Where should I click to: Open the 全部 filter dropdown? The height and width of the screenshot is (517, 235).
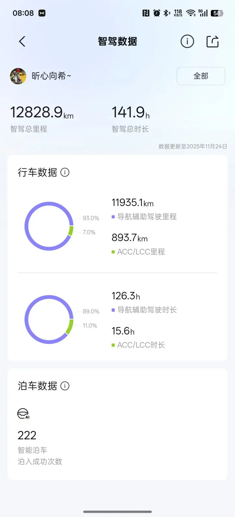pyautogui.click(x=201, y=76)
